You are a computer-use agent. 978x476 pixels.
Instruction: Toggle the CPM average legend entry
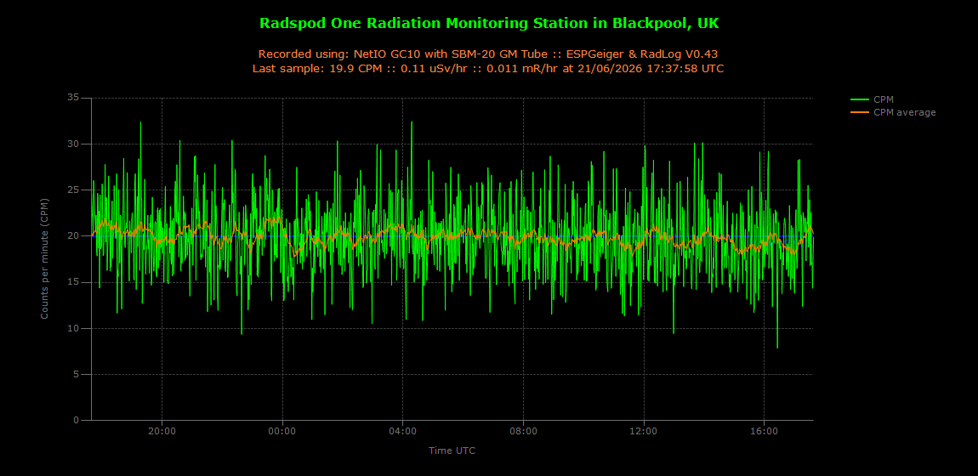[x=893, y=112]
